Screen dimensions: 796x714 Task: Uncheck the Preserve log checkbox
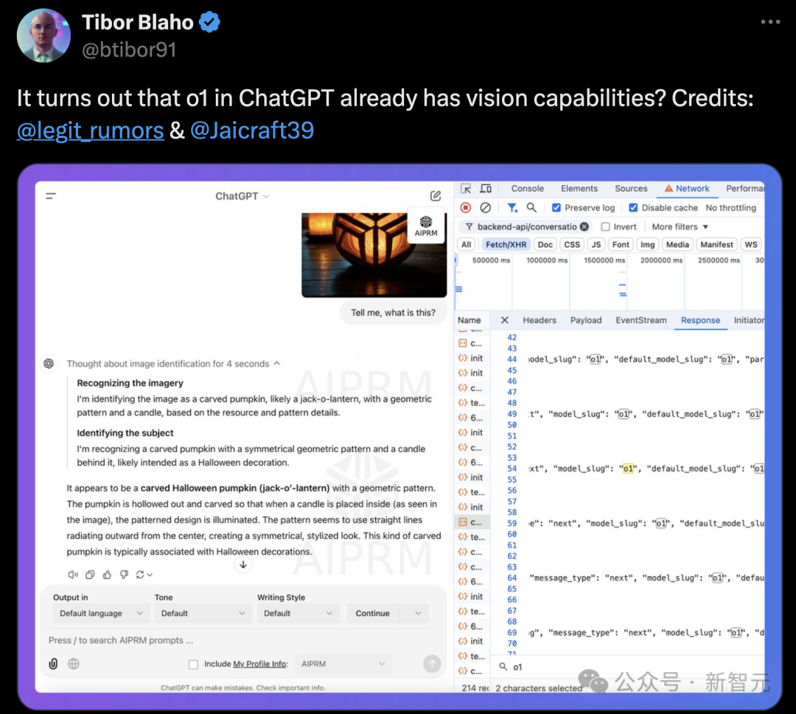[x=556, y=208]
